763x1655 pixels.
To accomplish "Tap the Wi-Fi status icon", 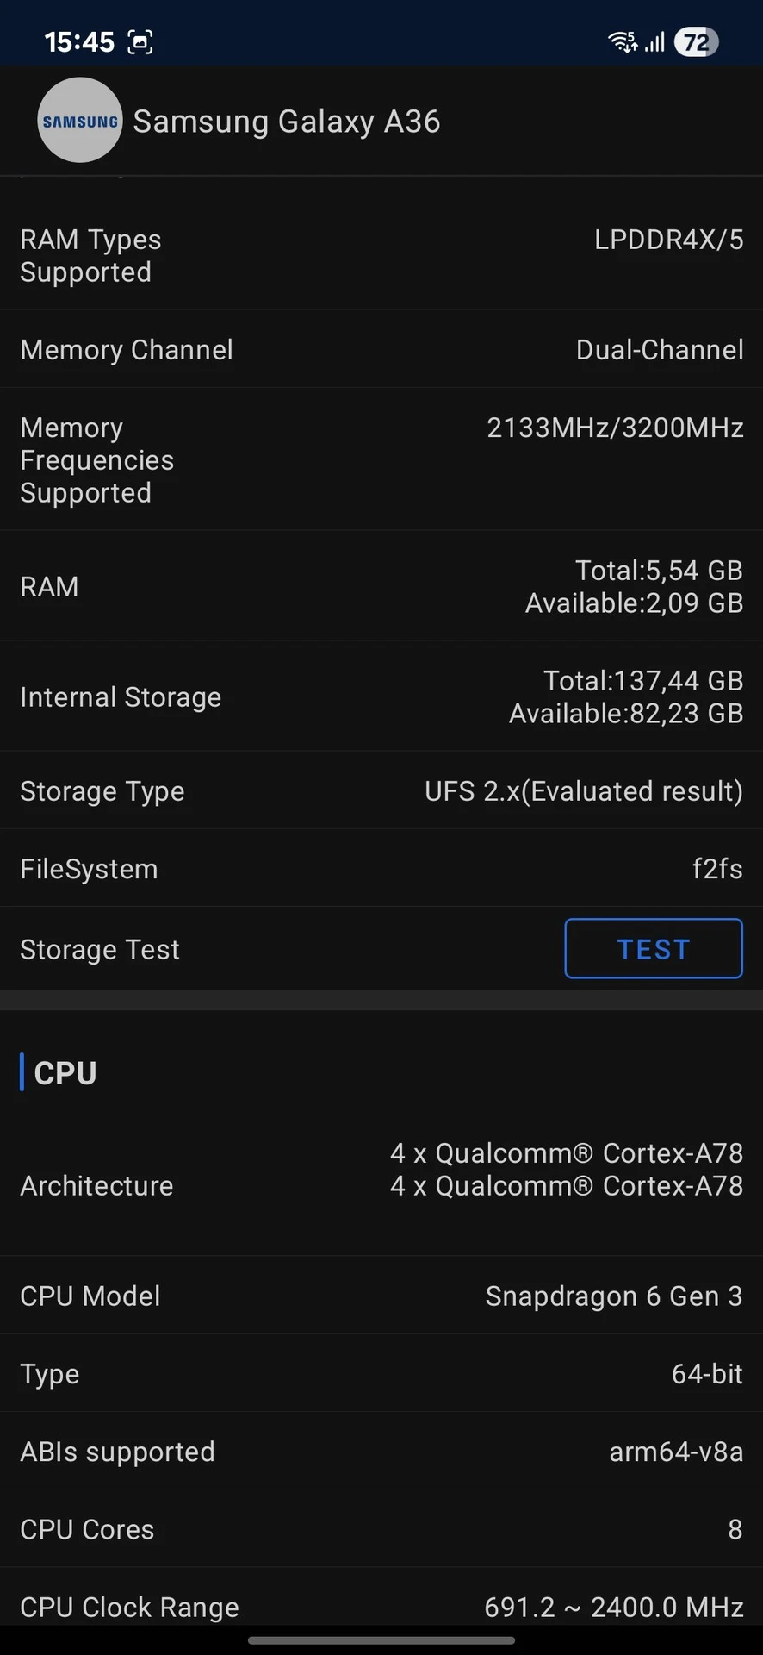I will 622,41.
